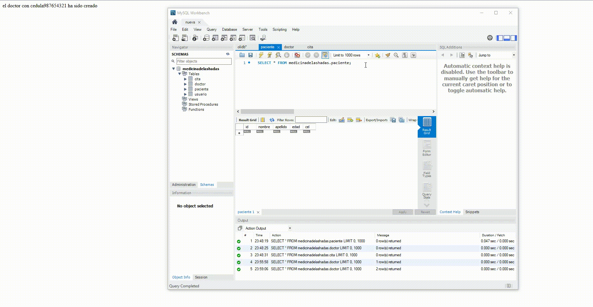This screenshot has height=307, width=593.
Task: Toggle word wrap in the SQL editor
Action: (x=413, y=55)
